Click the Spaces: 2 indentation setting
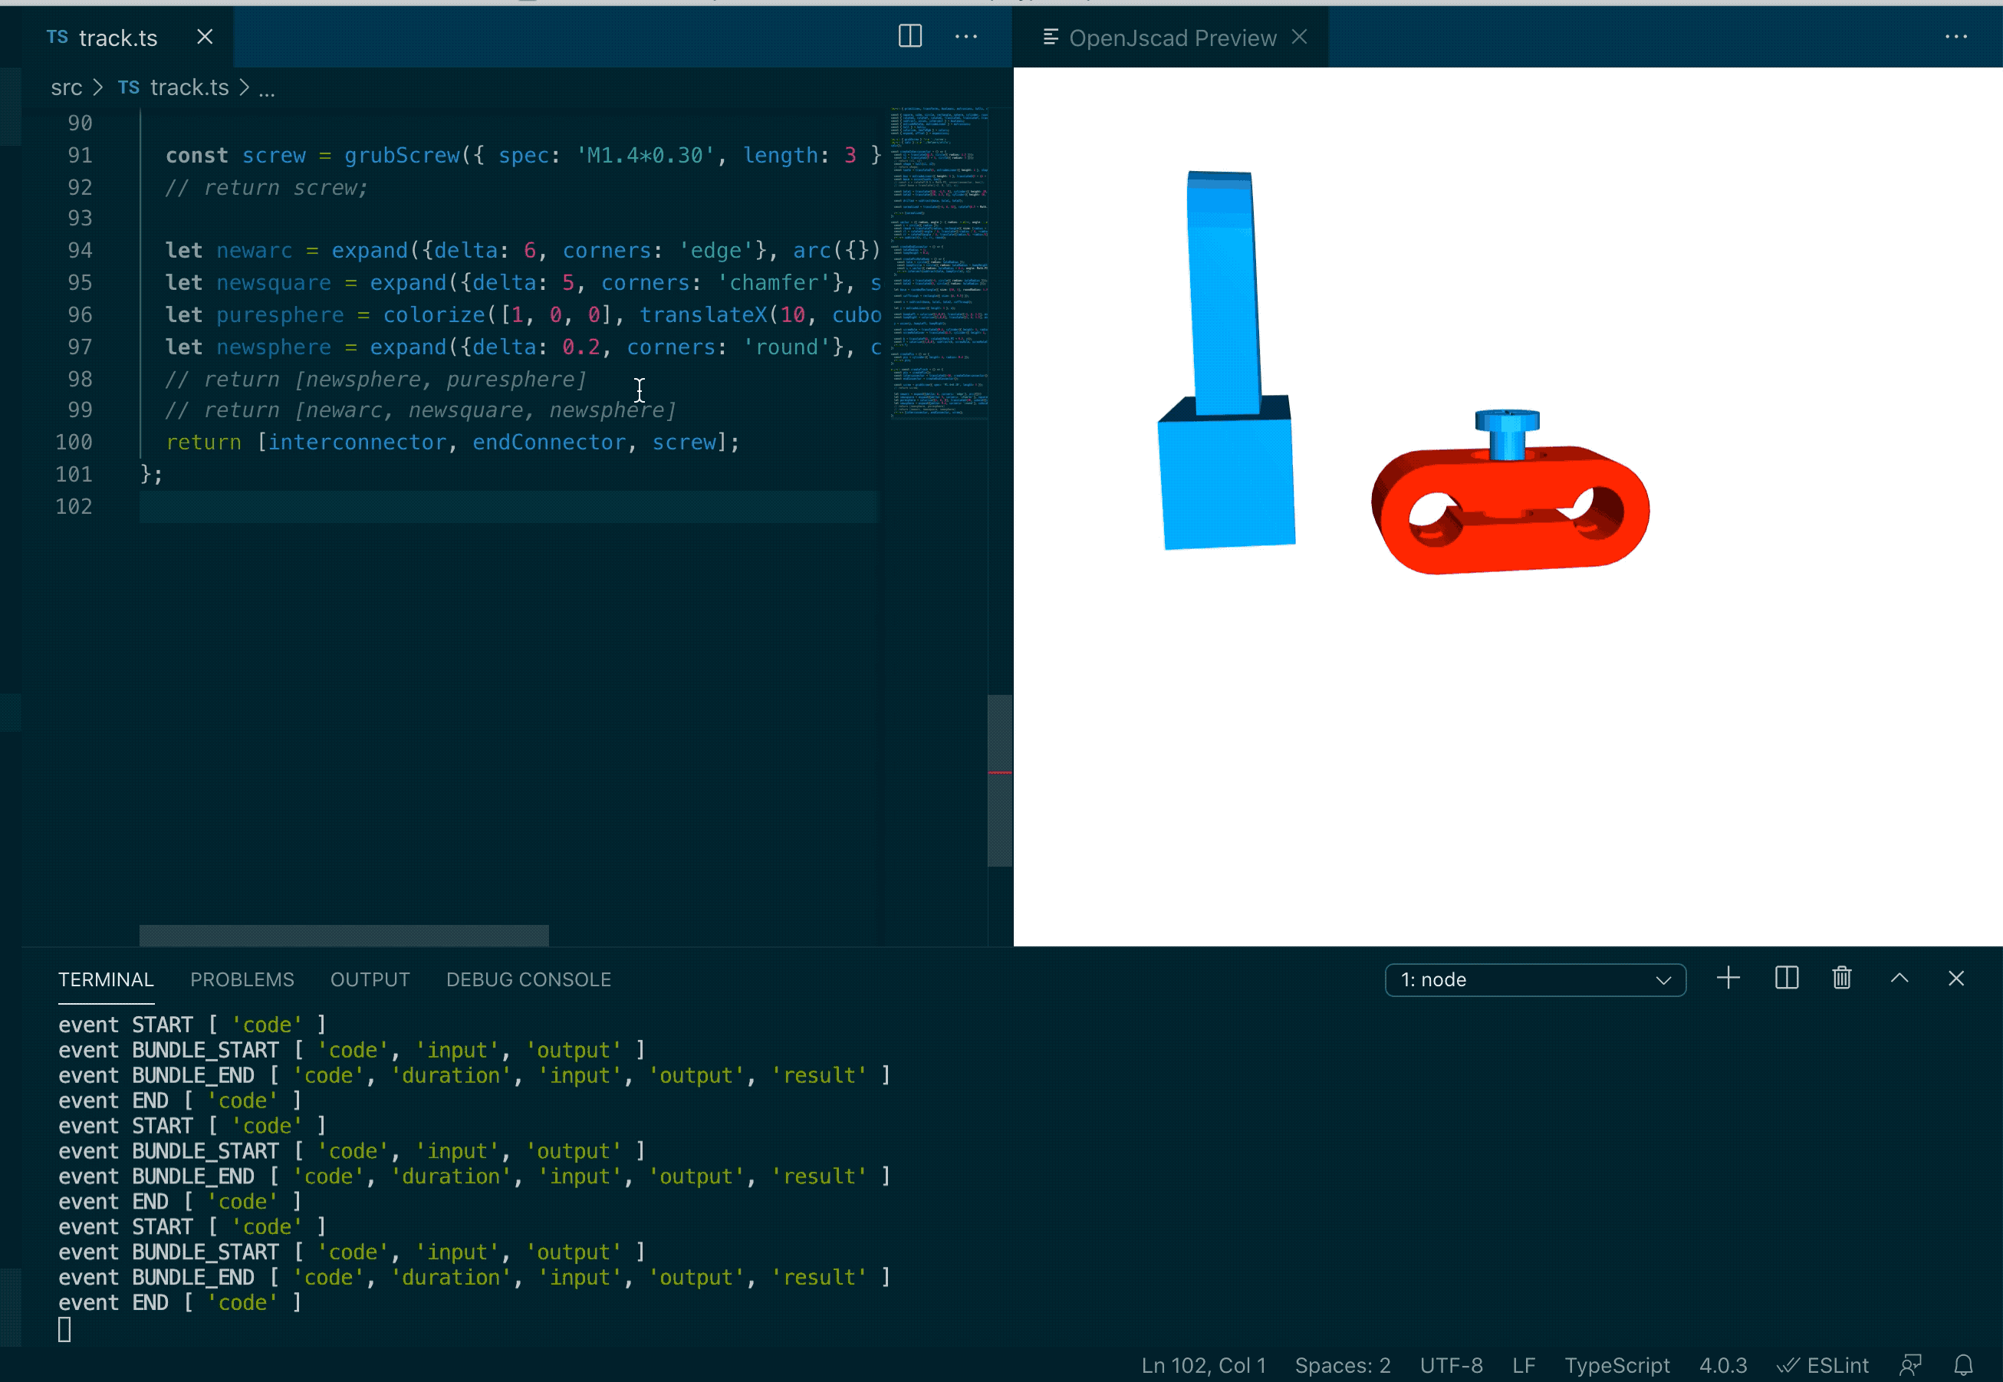 (1342, 1366)
